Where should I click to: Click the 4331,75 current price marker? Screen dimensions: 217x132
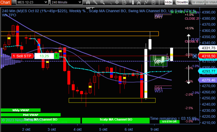[208, 48]
